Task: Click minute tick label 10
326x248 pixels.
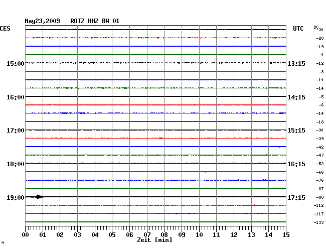Action: 199,235
